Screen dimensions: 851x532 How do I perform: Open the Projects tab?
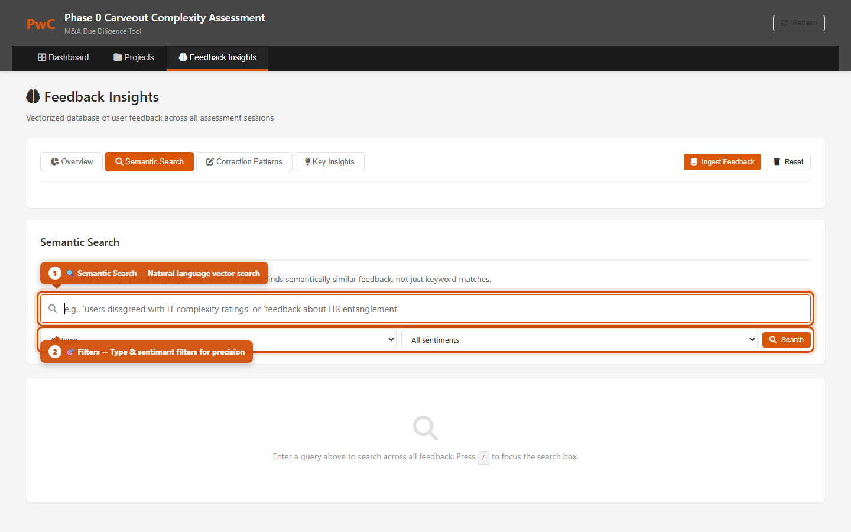[133, 57]
